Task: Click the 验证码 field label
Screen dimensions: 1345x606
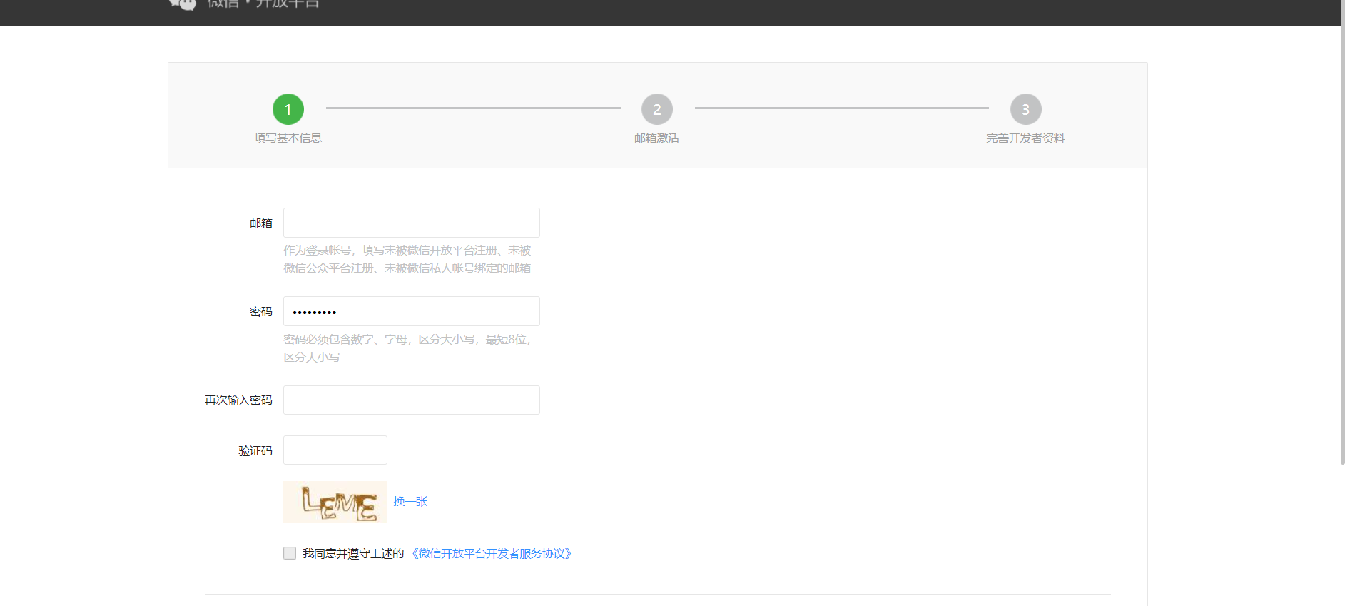Action: click(x=255, y=451)
